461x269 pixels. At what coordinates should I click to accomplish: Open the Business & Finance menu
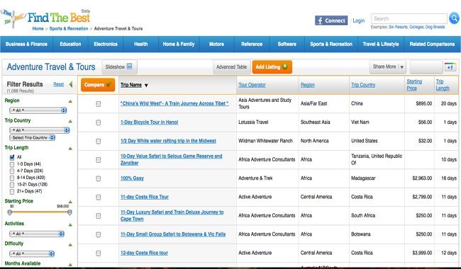tap(26, 45)
